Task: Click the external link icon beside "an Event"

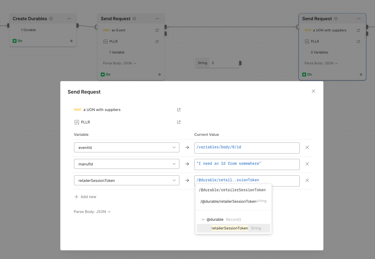Action: click(x=157, y=30)
